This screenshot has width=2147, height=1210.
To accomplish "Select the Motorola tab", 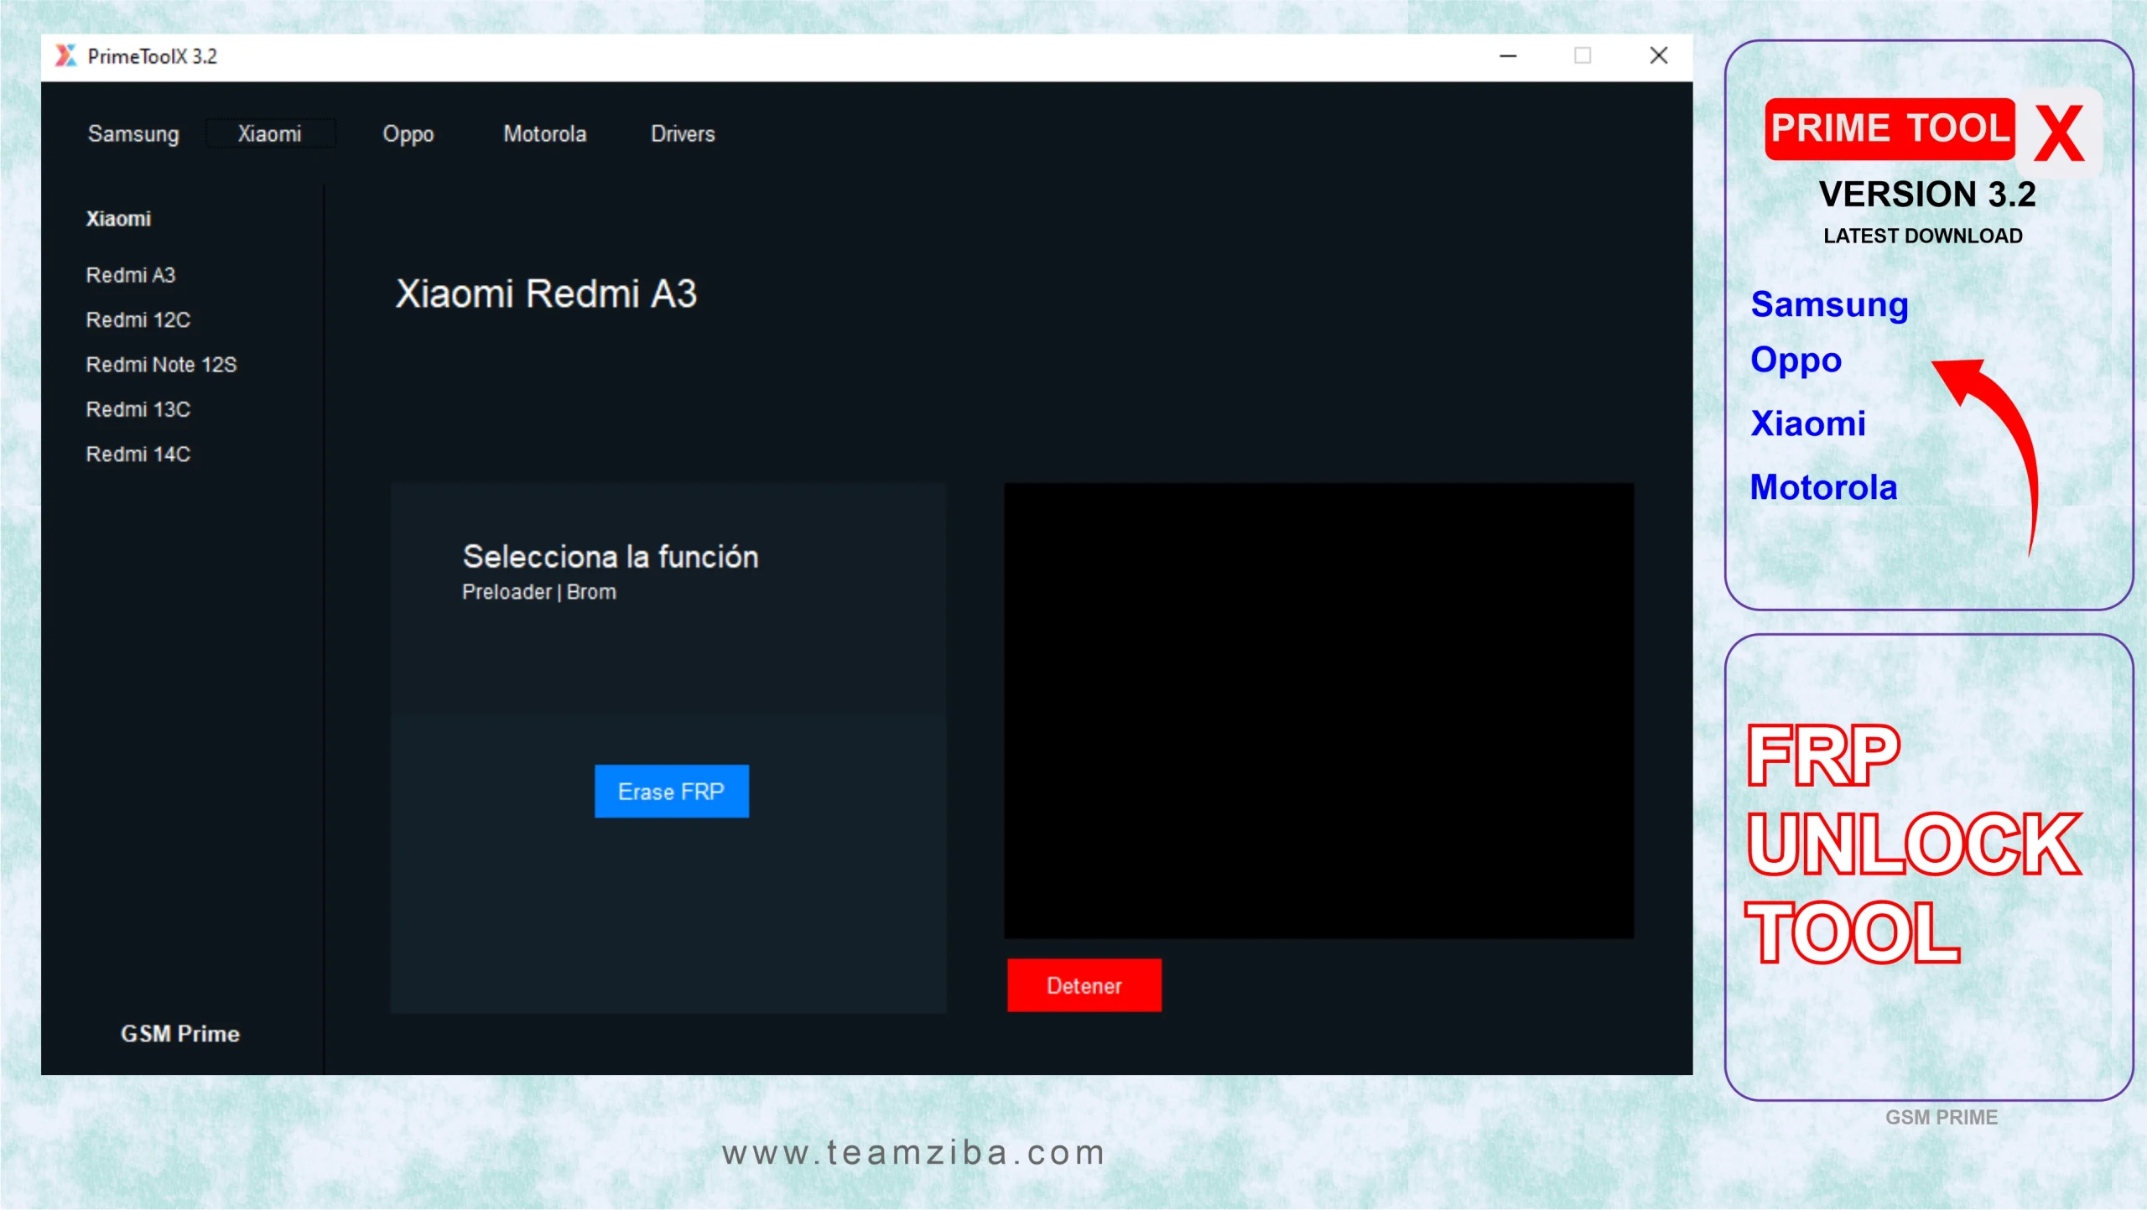I will pyautogui.click(x=544, y=134).
